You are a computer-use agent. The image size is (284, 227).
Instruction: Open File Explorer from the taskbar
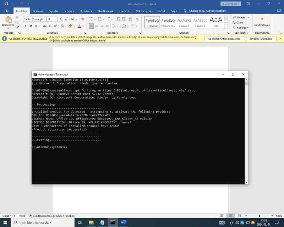tap(91, 222)
